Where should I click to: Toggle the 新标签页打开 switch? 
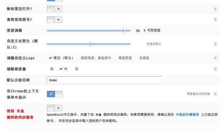click(55, 9)
